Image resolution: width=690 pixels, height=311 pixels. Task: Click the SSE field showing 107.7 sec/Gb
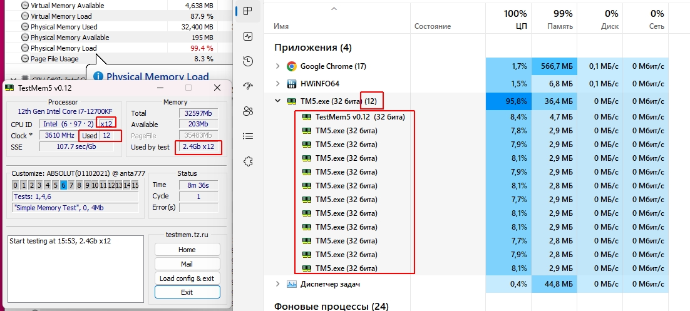(76, 146)
